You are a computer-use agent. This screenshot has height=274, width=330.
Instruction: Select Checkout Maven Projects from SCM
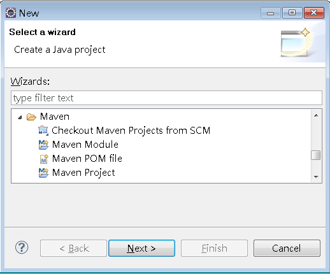pyautogui.click(x=131, y=131)
